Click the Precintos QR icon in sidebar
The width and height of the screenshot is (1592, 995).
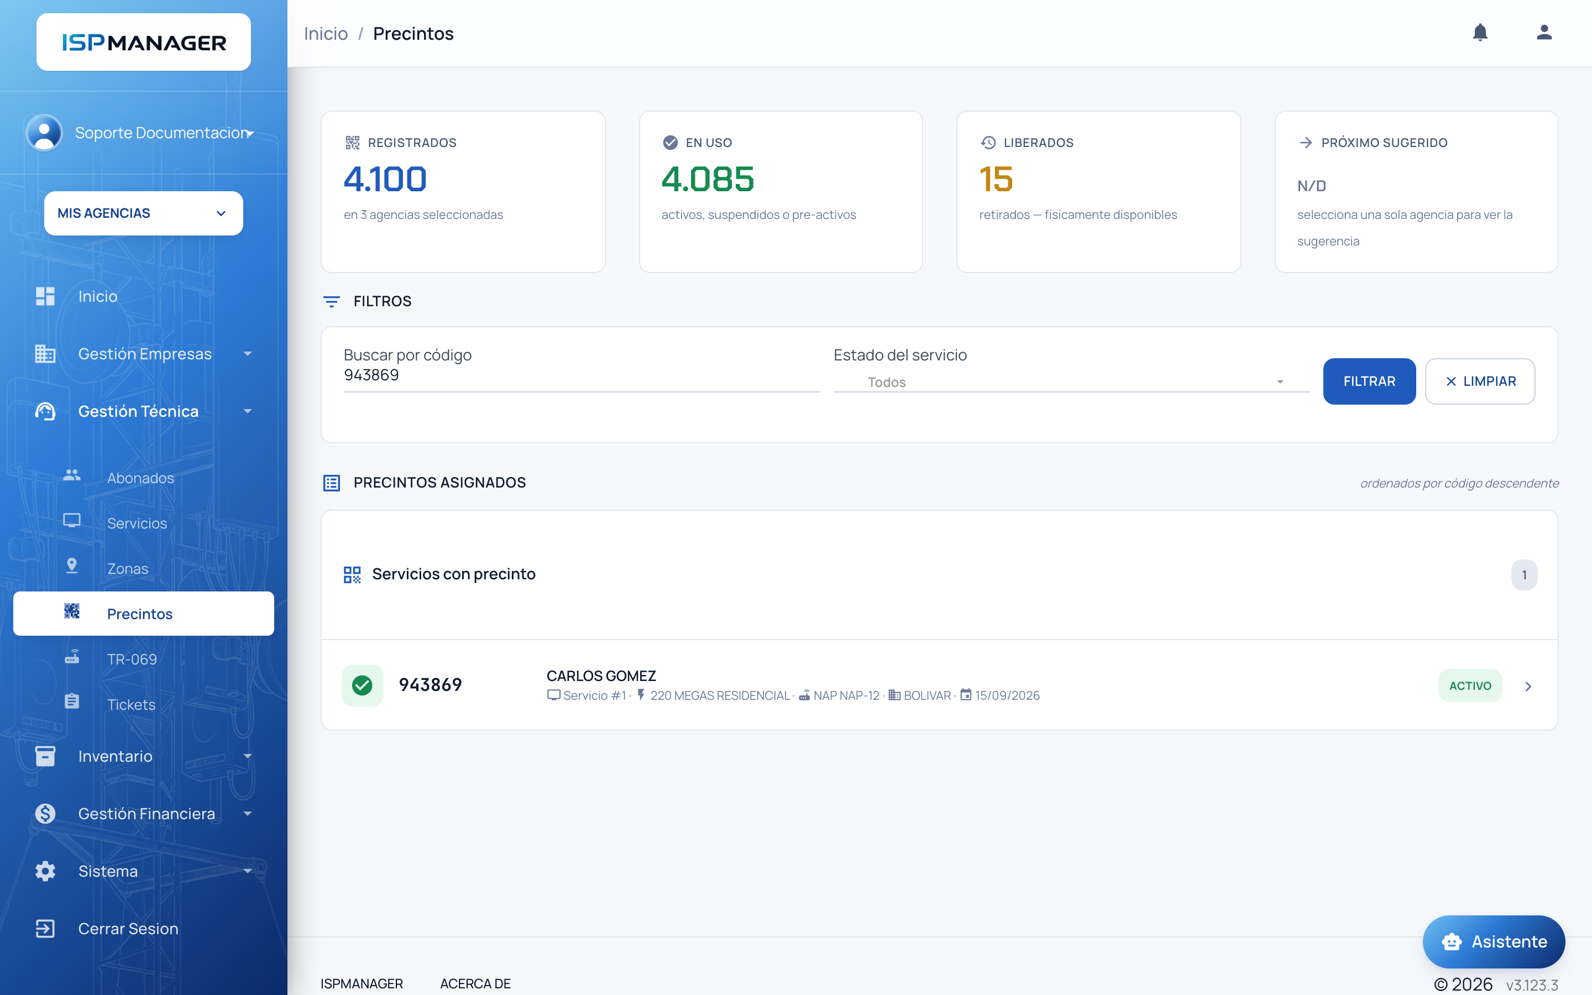pyautogui.click(x=72, y=611)
